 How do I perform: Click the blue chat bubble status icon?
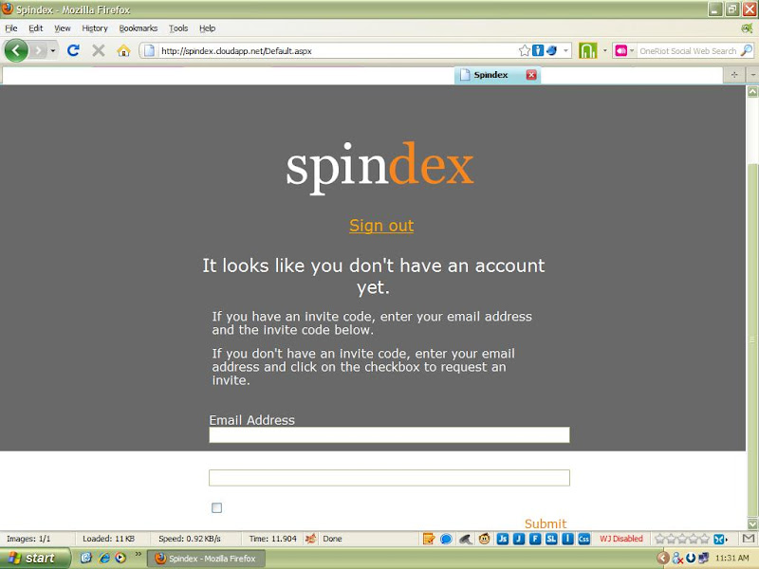[x=446, y=539]
